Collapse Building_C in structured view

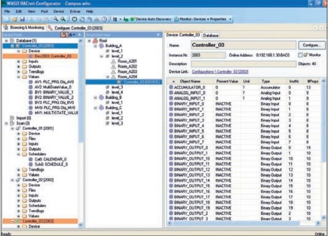tap(95, 108)
